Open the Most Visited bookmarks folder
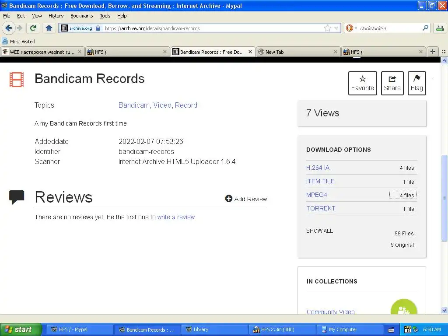 (19, 42)
